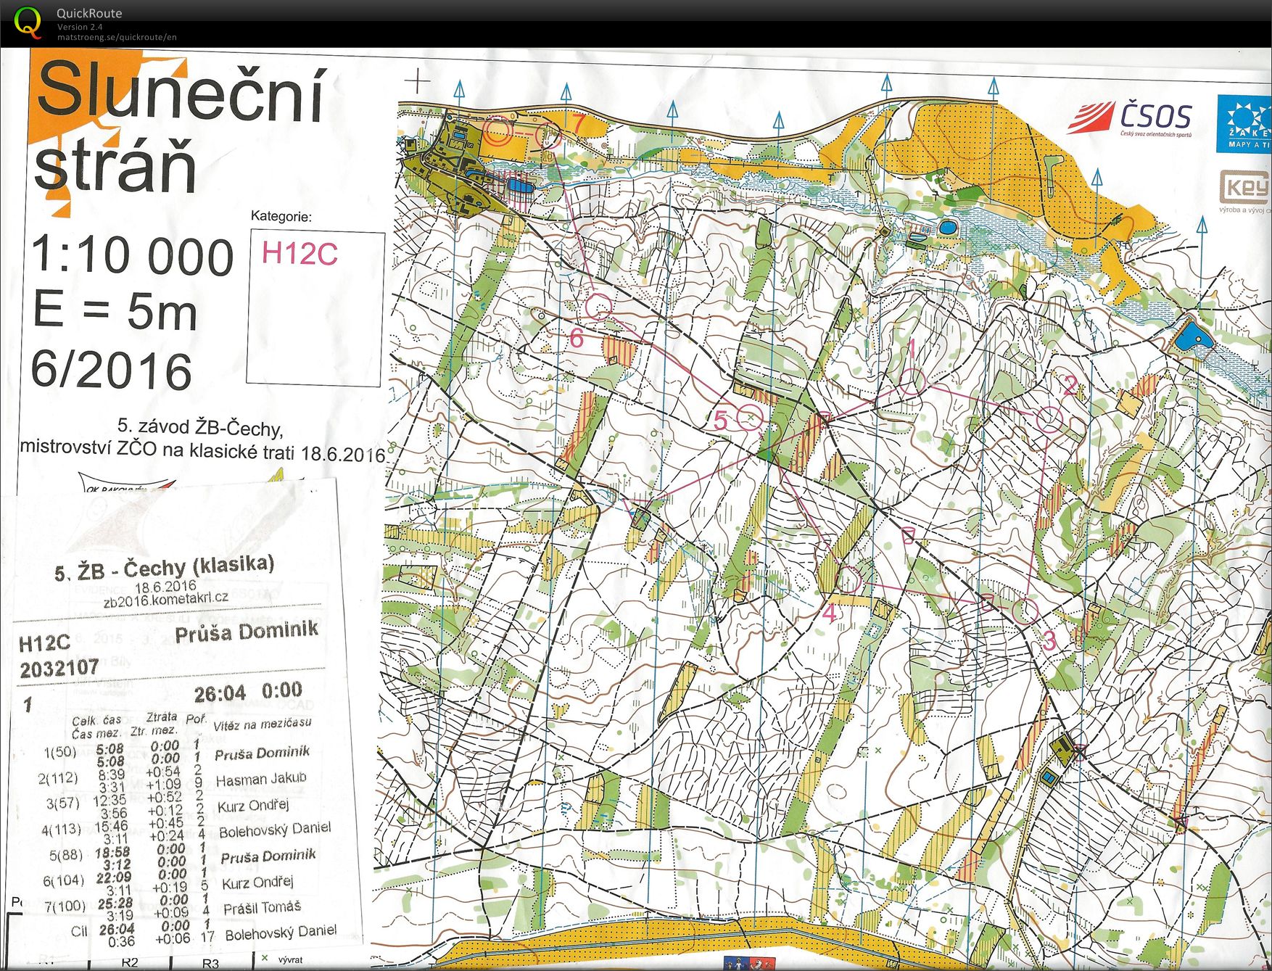Click the blue pond near the map's right edge
1272x971 pixels.
[x=1193, y=336]
